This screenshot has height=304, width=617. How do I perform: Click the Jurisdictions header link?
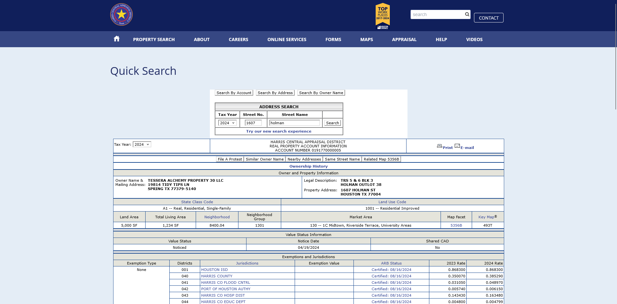[x=247, y=263]
